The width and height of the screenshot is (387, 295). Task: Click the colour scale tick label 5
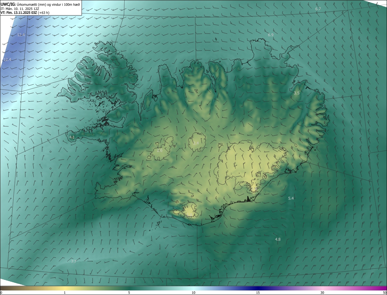point(129,293)
